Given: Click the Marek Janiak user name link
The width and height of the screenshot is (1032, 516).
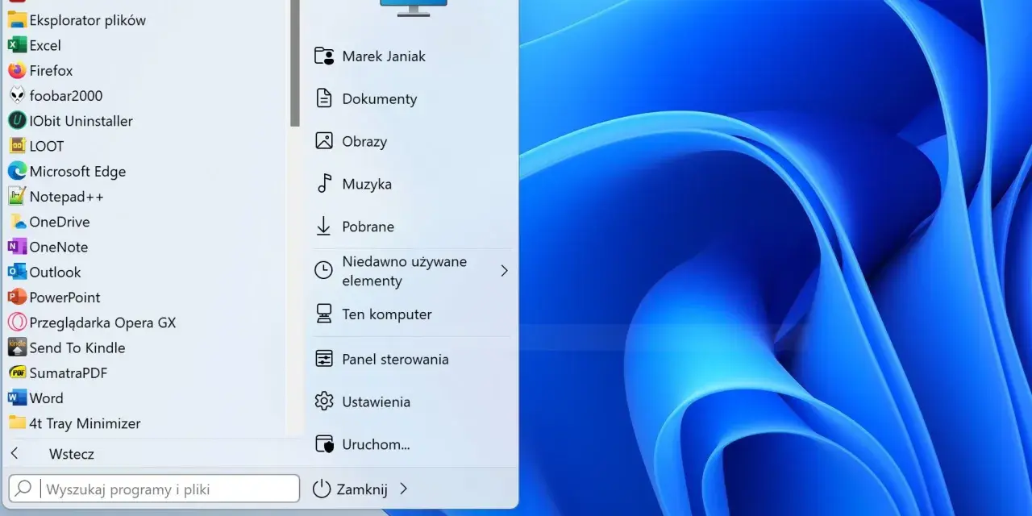Looking at the screenshot, I should [x=384, y=56].
